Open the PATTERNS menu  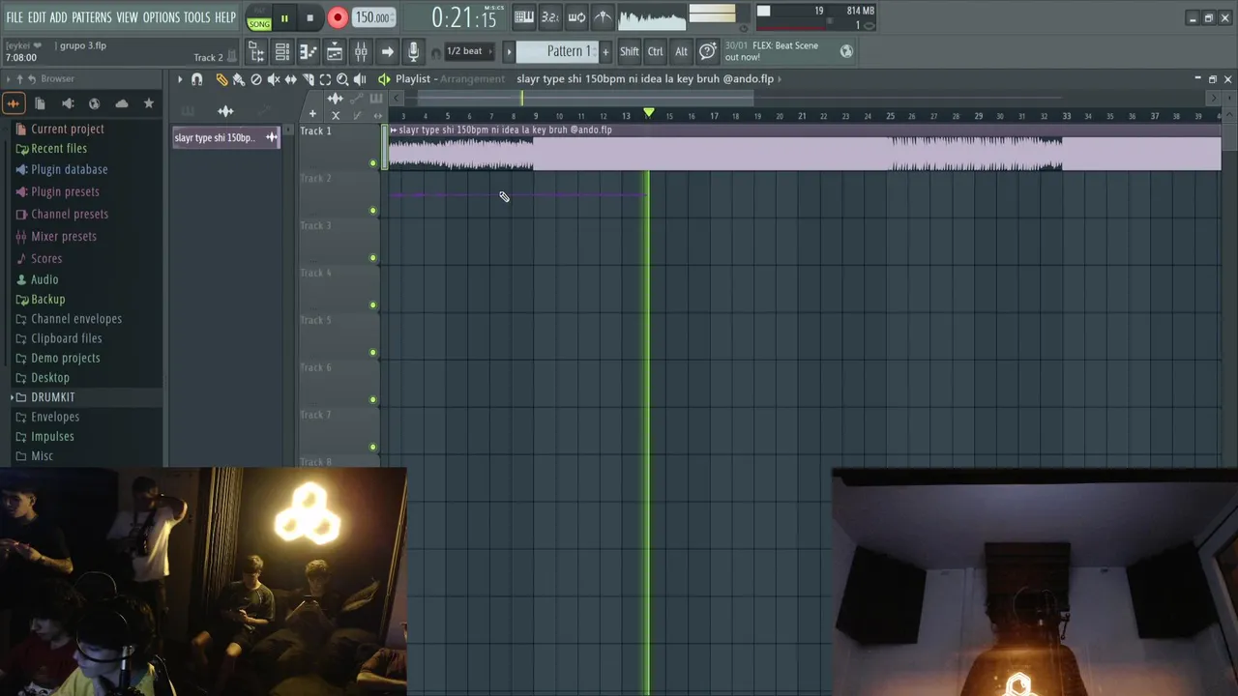coord(92,17)
